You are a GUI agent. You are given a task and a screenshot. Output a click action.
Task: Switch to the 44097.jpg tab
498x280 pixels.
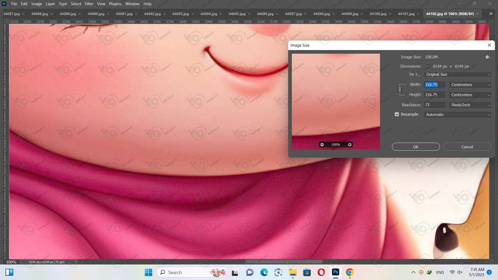pyautogui.click(x=293, y=14)
